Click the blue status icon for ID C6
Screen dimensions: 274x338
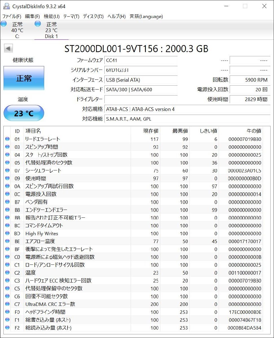8,296
